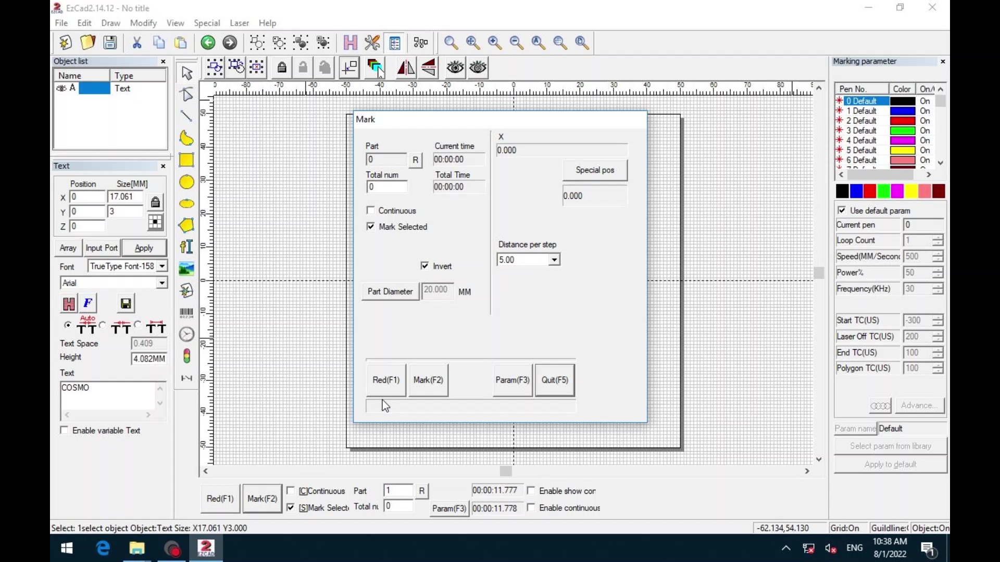Open the TrueType Font dropdown
This screenshot has width=1000, height=562.
[161, 266]
